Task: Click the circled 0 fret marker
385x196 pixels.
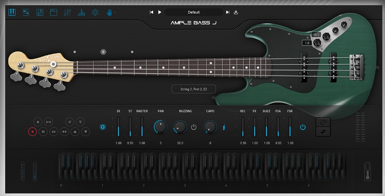Action: [x=103, y=52]
